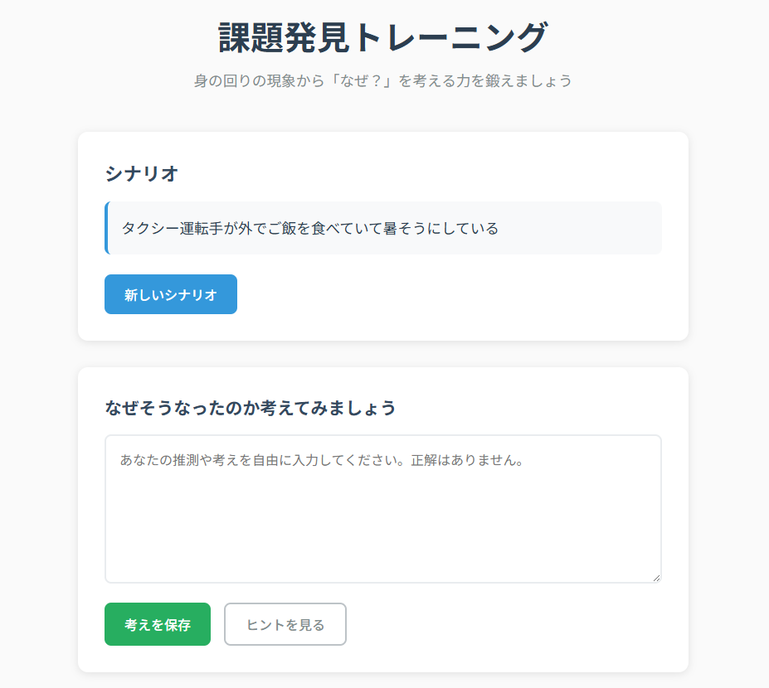Click the 新しいシナリオ button
The height and width of the screenshot is (688, 769).
171,294
